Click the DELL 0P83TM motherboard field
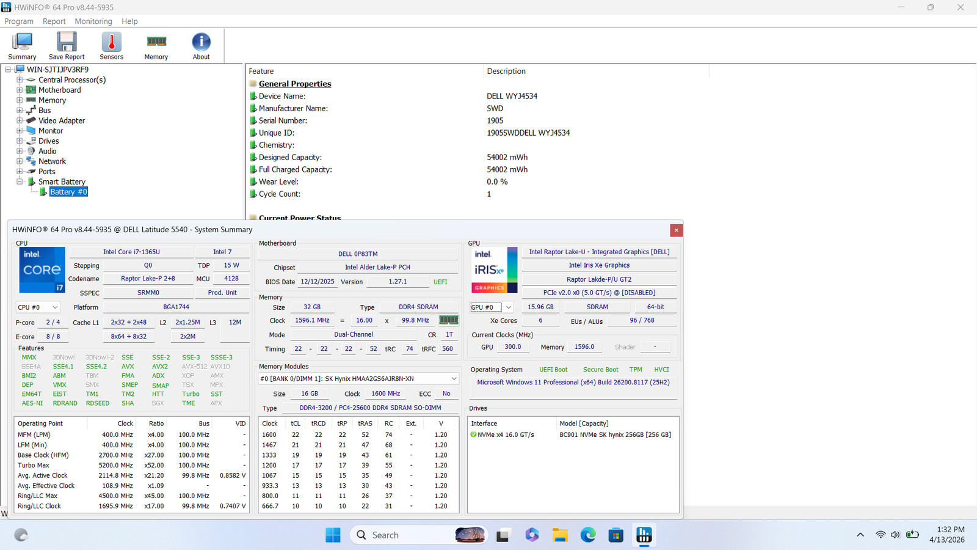Image resolution: width=977 pixels, height=550 pixels. point(358,254)
